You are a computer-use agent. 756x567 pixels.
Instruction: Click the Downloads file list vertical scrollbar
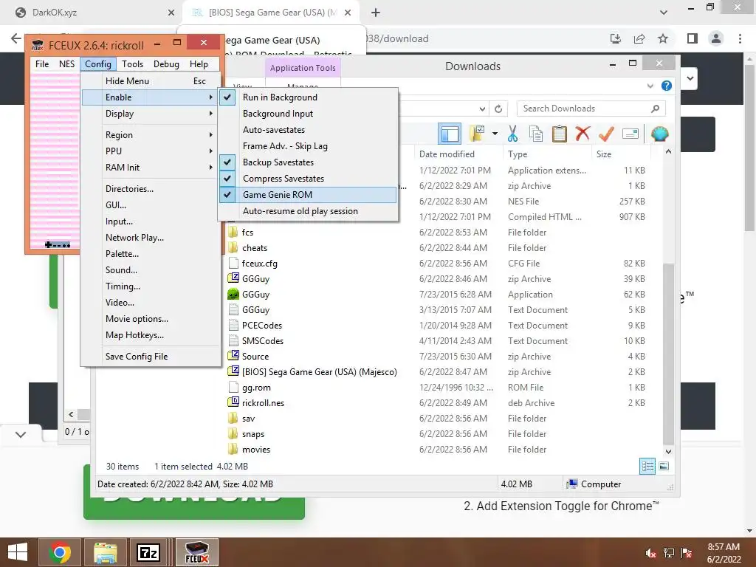pos(668,354)
